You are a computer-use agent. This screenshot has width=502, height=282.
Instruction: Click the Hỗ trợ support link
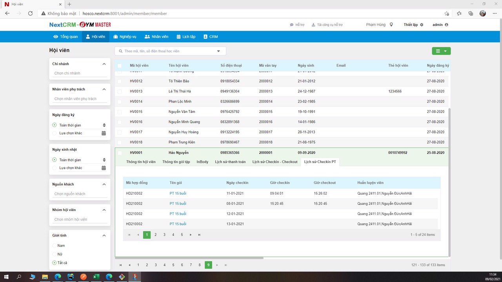tap(297, 25)
